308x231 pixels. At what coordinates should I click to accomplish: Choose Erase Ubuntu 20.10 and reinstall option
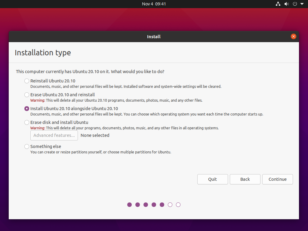point(27,95)
